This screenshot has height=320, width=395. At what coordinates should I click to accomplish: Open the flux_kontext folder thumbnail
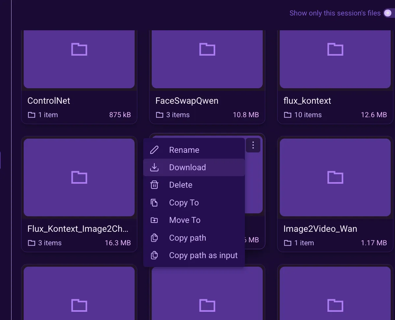pyautogui.click(x=335, y=59)
